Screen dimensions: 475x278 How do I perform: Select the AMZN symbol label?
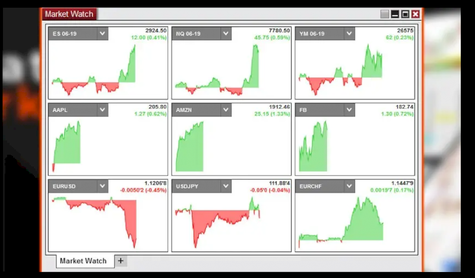click(x=184, y=110)
